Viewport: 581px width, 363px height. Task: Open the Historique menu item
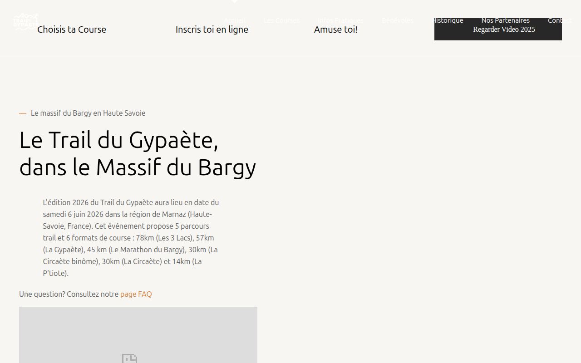(x=448, y=20)
